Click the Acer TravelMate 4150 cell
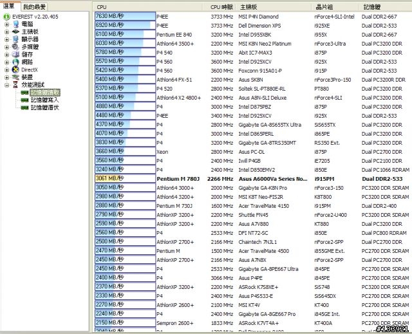This screenshot has height=334, width=412. click(263, 206)
